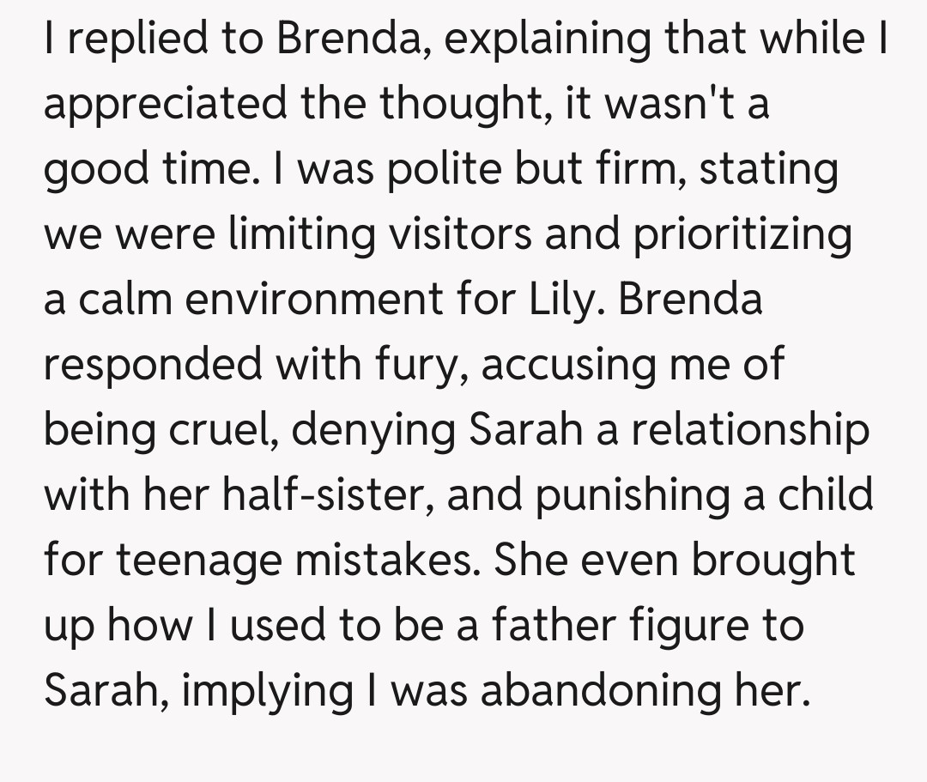Click the word "prioritizing"
Screen dimensions: 927x782
[x=742, y=234]
